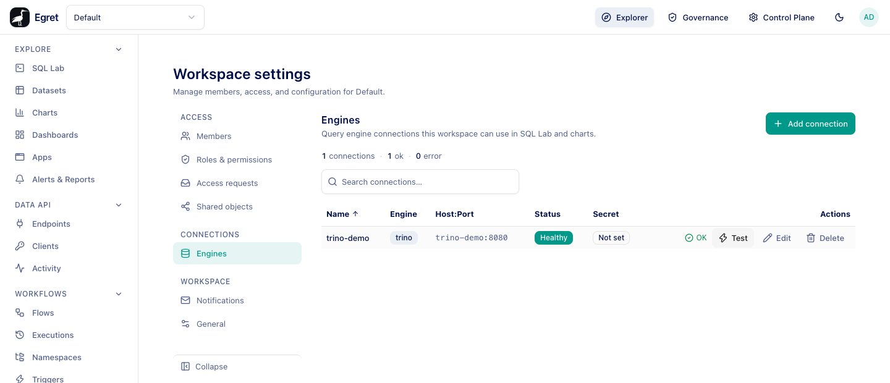Image resolution: width=890 pixels, height=383 pixels.
Task: Click the Datasets table icon
Action: pyautogui.click(x=20, y=90)
